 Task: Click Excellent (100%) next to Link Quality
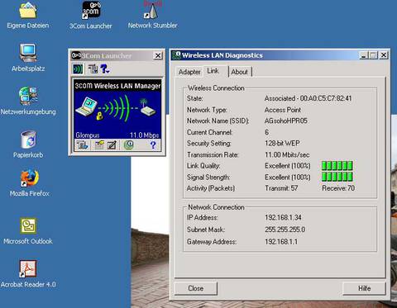[287, 166]
